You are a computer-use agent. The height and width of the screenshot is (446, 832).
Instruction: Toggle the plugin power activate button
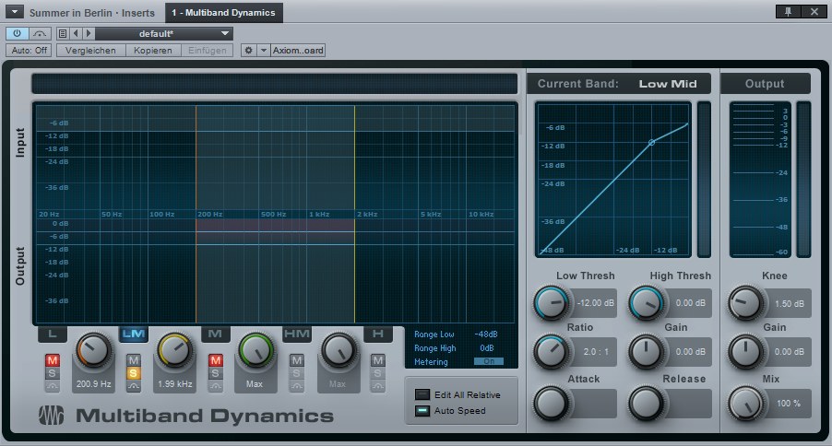point(17,33)
